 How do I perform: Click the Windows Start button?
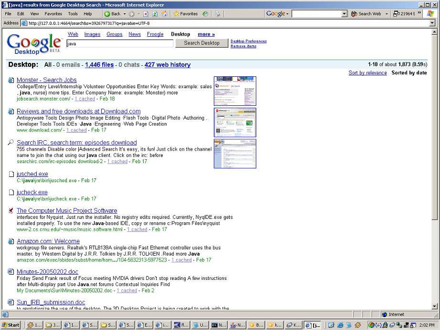coord(11,325)
